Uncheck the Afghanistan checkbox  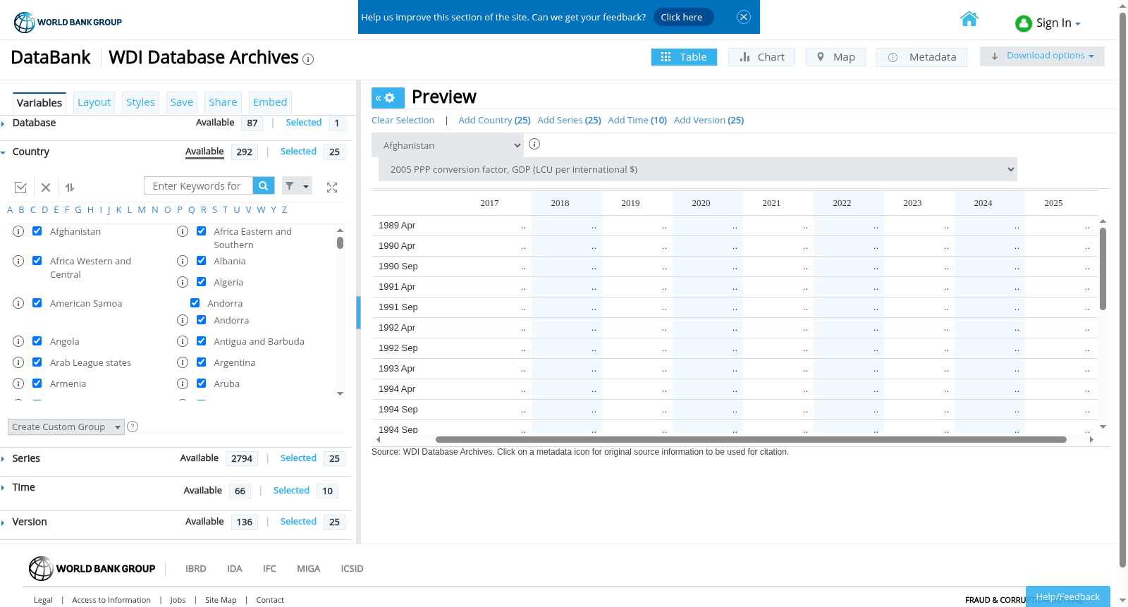tap(37, 231)
